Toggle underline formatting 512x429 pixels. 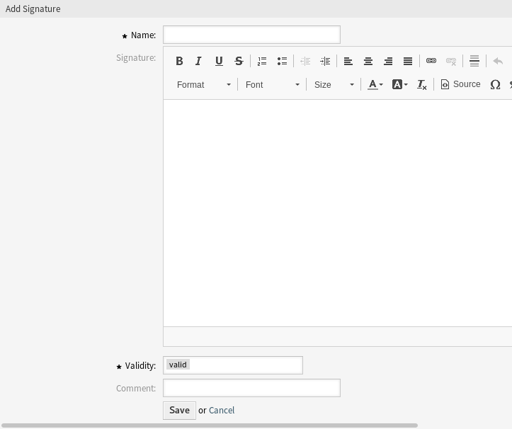pyautogui.click(x=219, y=61)
